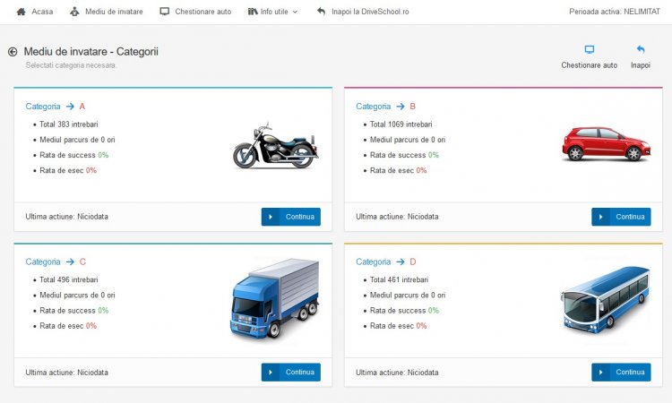This screenshot has height=403, width=672.
Task: Click the red letter C in card heading
Action: 82,262
